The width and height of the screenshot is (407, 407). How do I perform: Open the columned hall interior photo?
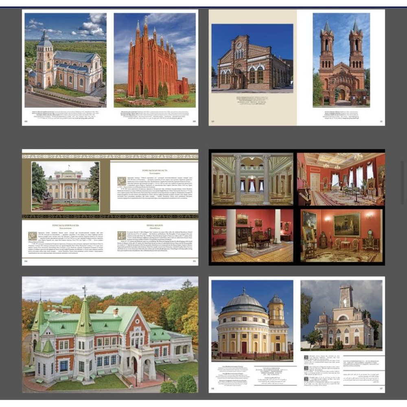coord(252,179)
